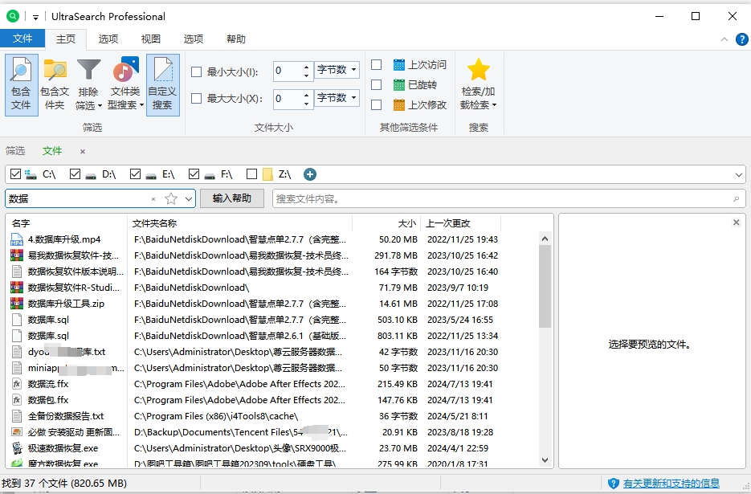This screenshot has width=751, height=494.
Task: Click the favorite star in search box
Action: tap(170, 198)
